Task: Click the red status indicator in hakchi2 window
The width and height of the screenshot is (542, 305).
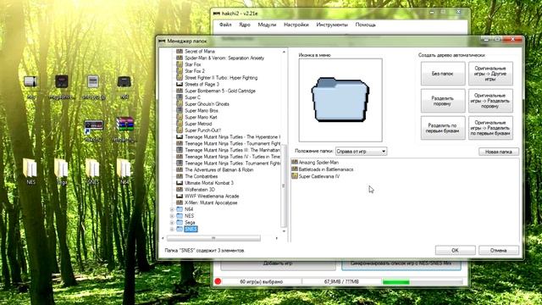Action: point(218,281)
